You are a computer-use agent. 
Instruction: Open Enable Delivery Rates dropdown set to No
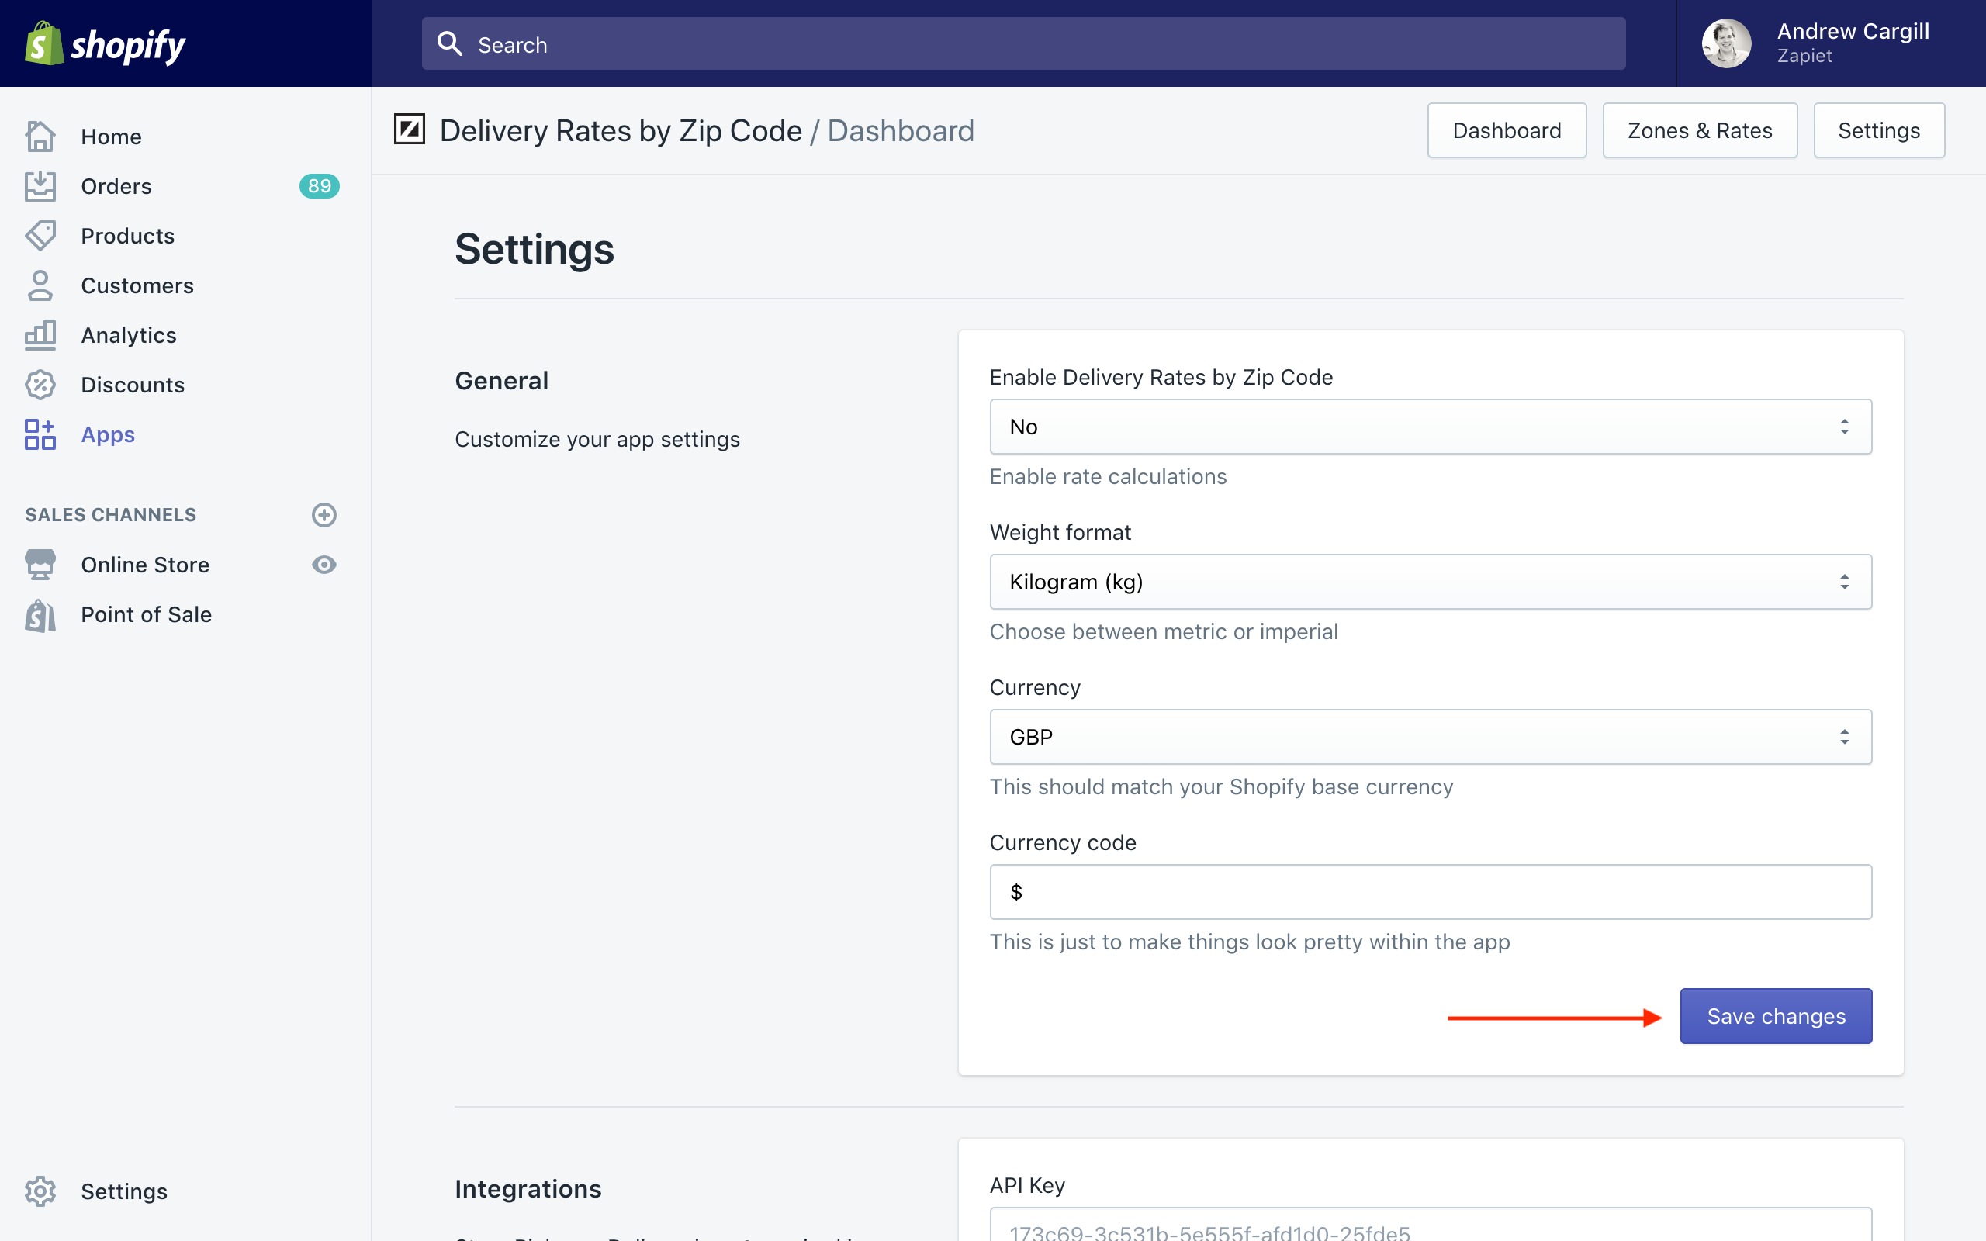point(1430,427)
